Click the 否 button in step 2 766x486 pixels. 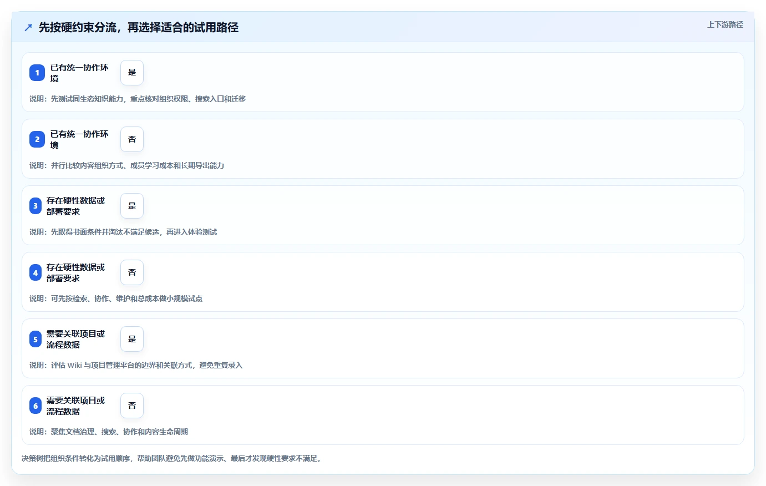[132, 139]
